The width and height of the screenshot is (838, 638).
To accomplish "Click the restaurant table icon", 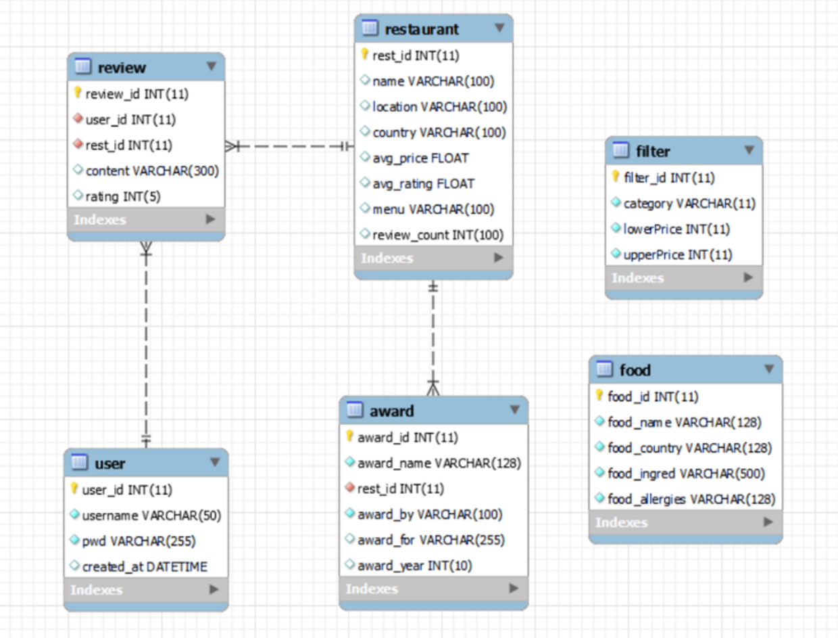I will pyautogui.click(x=370, y=28).
